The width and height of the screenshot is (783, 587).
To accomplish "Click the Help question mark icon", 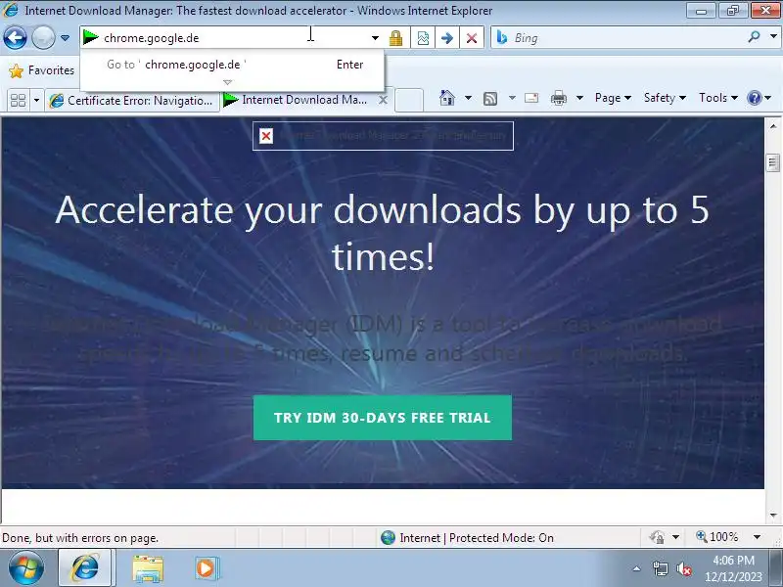I will [x=754, y=98].
